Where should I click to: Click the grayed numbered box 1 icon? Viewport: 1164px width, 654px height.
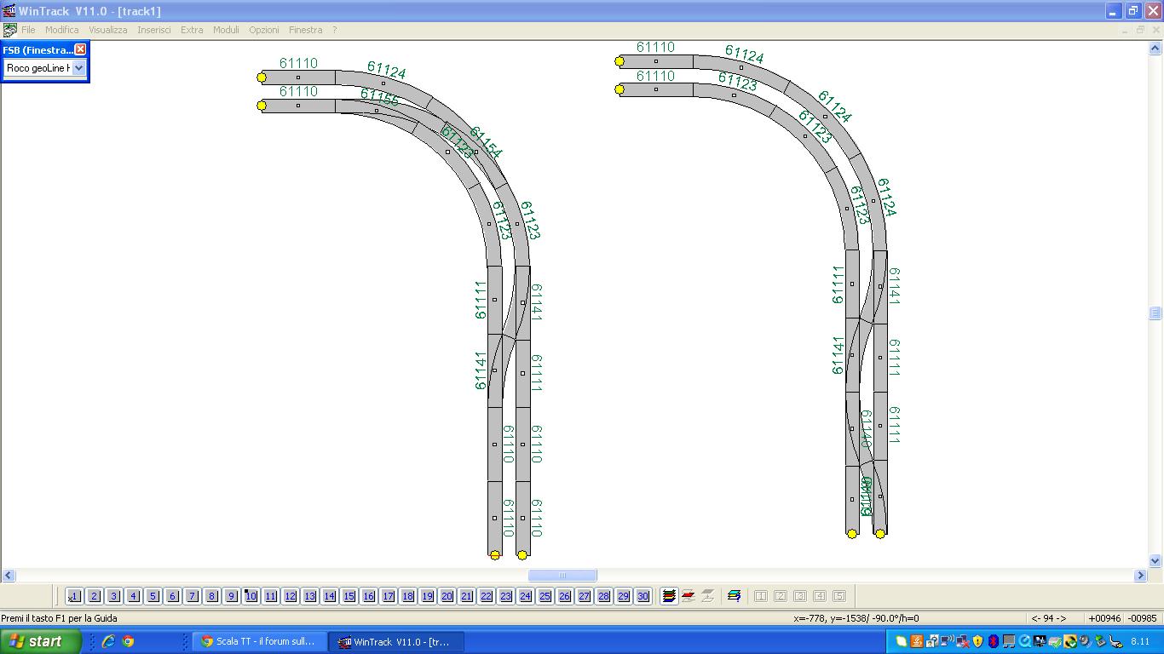(x=760, y=596)
